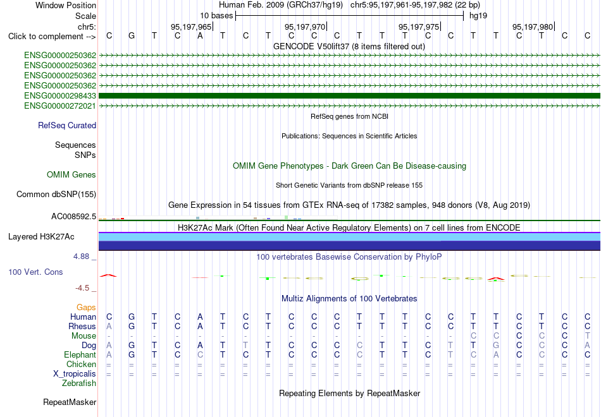This screenshot has width=601, height=417.
Task: Click the SNPs track label
Action: [x=85, y=155]
